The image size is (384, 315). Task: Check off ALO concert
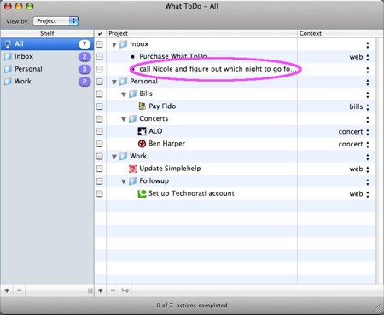coord(100,131)
